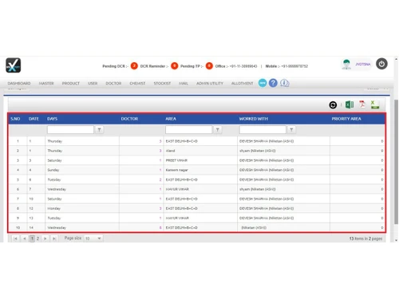The image size is (399, 299).
Task: Open the MAIL menu
Action: (x=184, y=84)
